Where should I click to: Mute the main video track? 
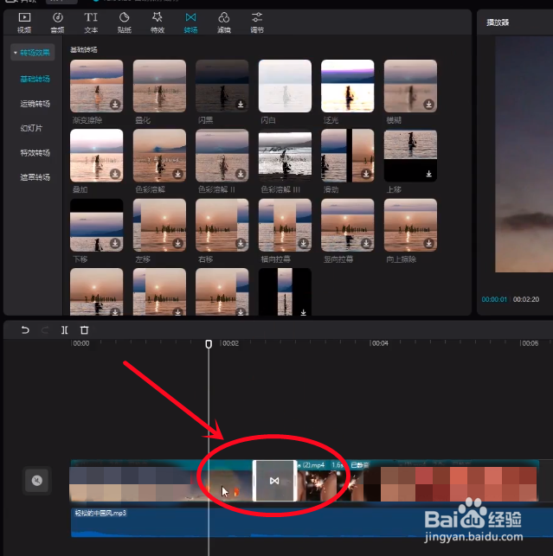click(37, 481)
